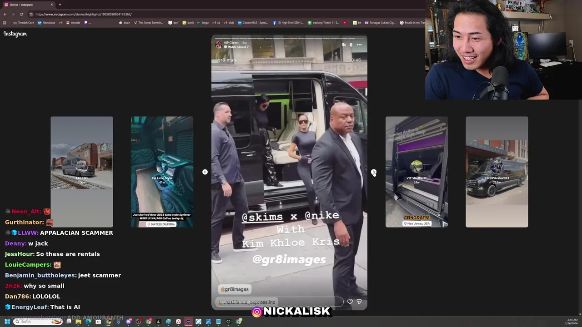The width and height of the screenshot is (582, 327).
Task: Reload the Instagram page
Action: tap(21, 14)
